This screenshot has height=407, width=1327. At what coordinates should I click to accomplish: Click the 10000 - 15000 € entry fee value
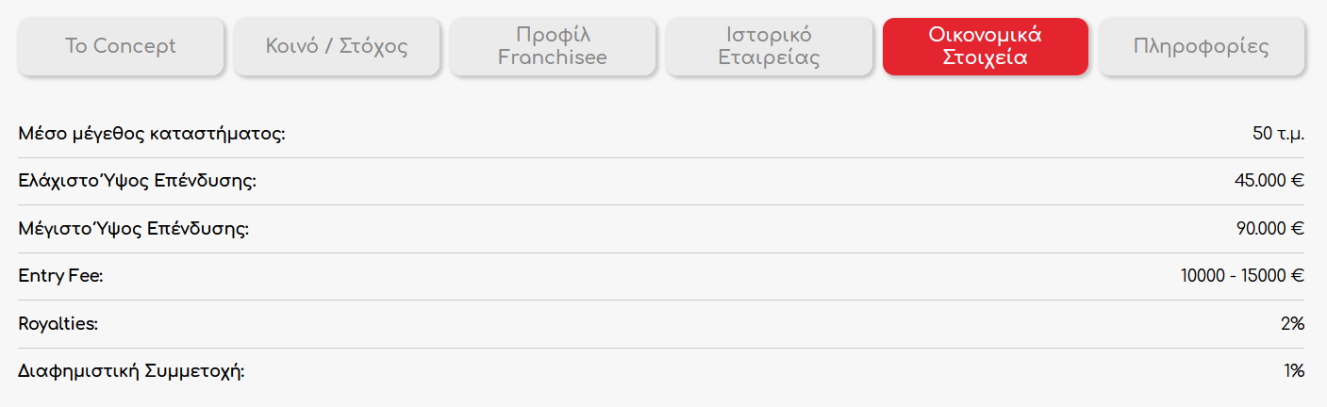coord(1242,276)
